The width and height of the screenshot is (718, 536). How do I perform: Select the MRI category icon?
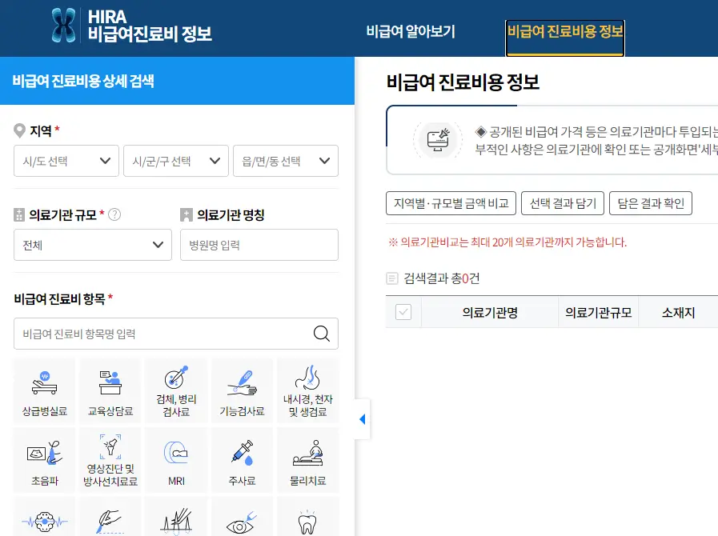coord(175,459)
